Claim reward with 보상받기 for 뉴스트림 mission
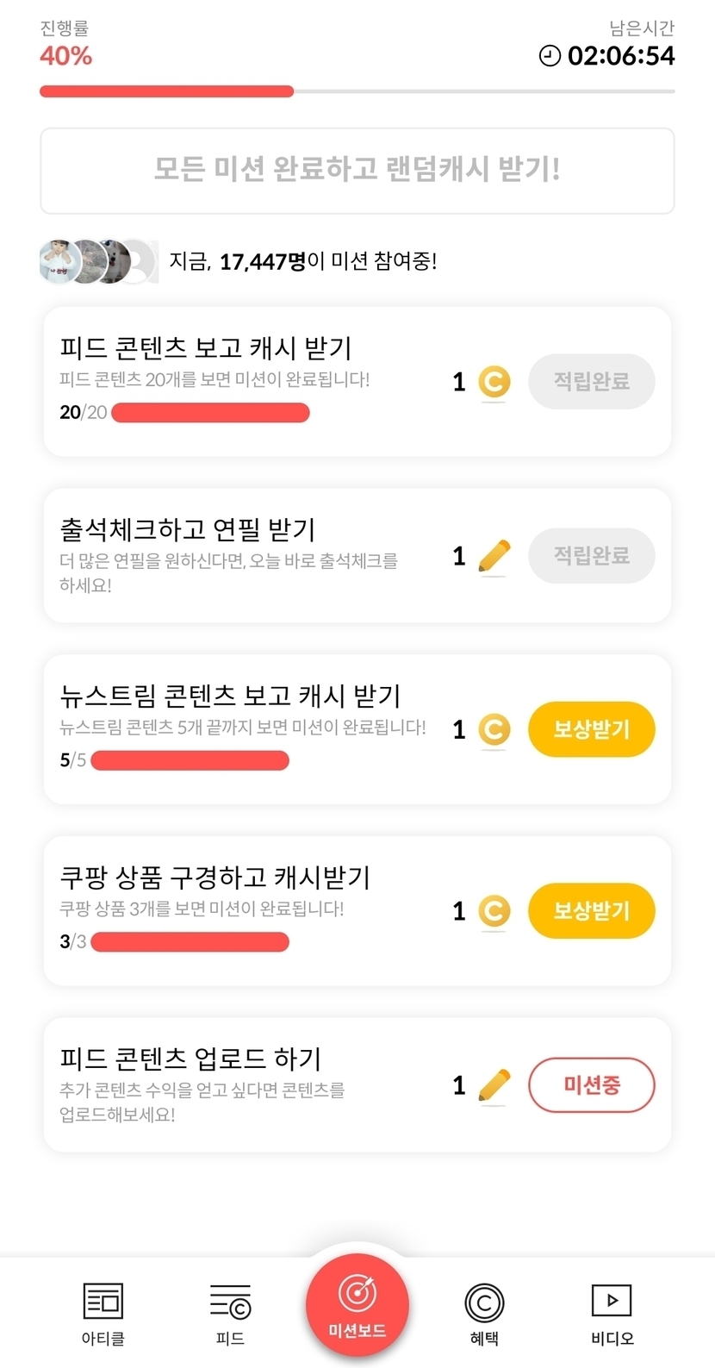This screenshot has height=1368, width=715. pyautogui.click(x=591, y=730)
